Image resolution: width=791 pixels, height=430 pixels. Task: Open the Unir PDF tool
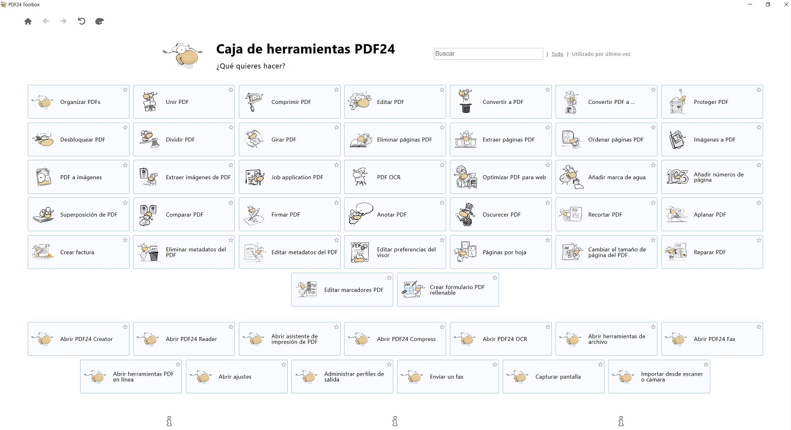click(183, 102)
